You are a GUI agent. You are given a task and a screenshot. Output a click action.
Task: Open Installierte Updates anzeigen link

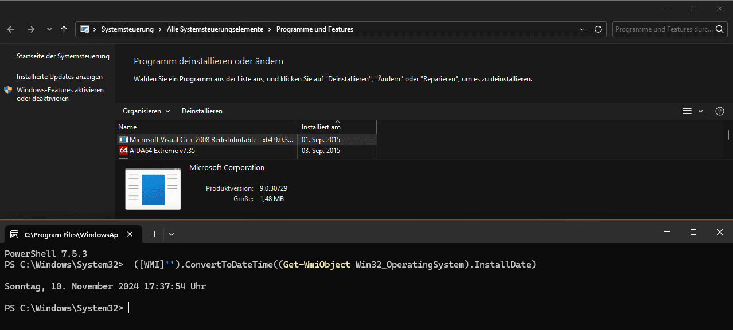[x=60, y=77]
